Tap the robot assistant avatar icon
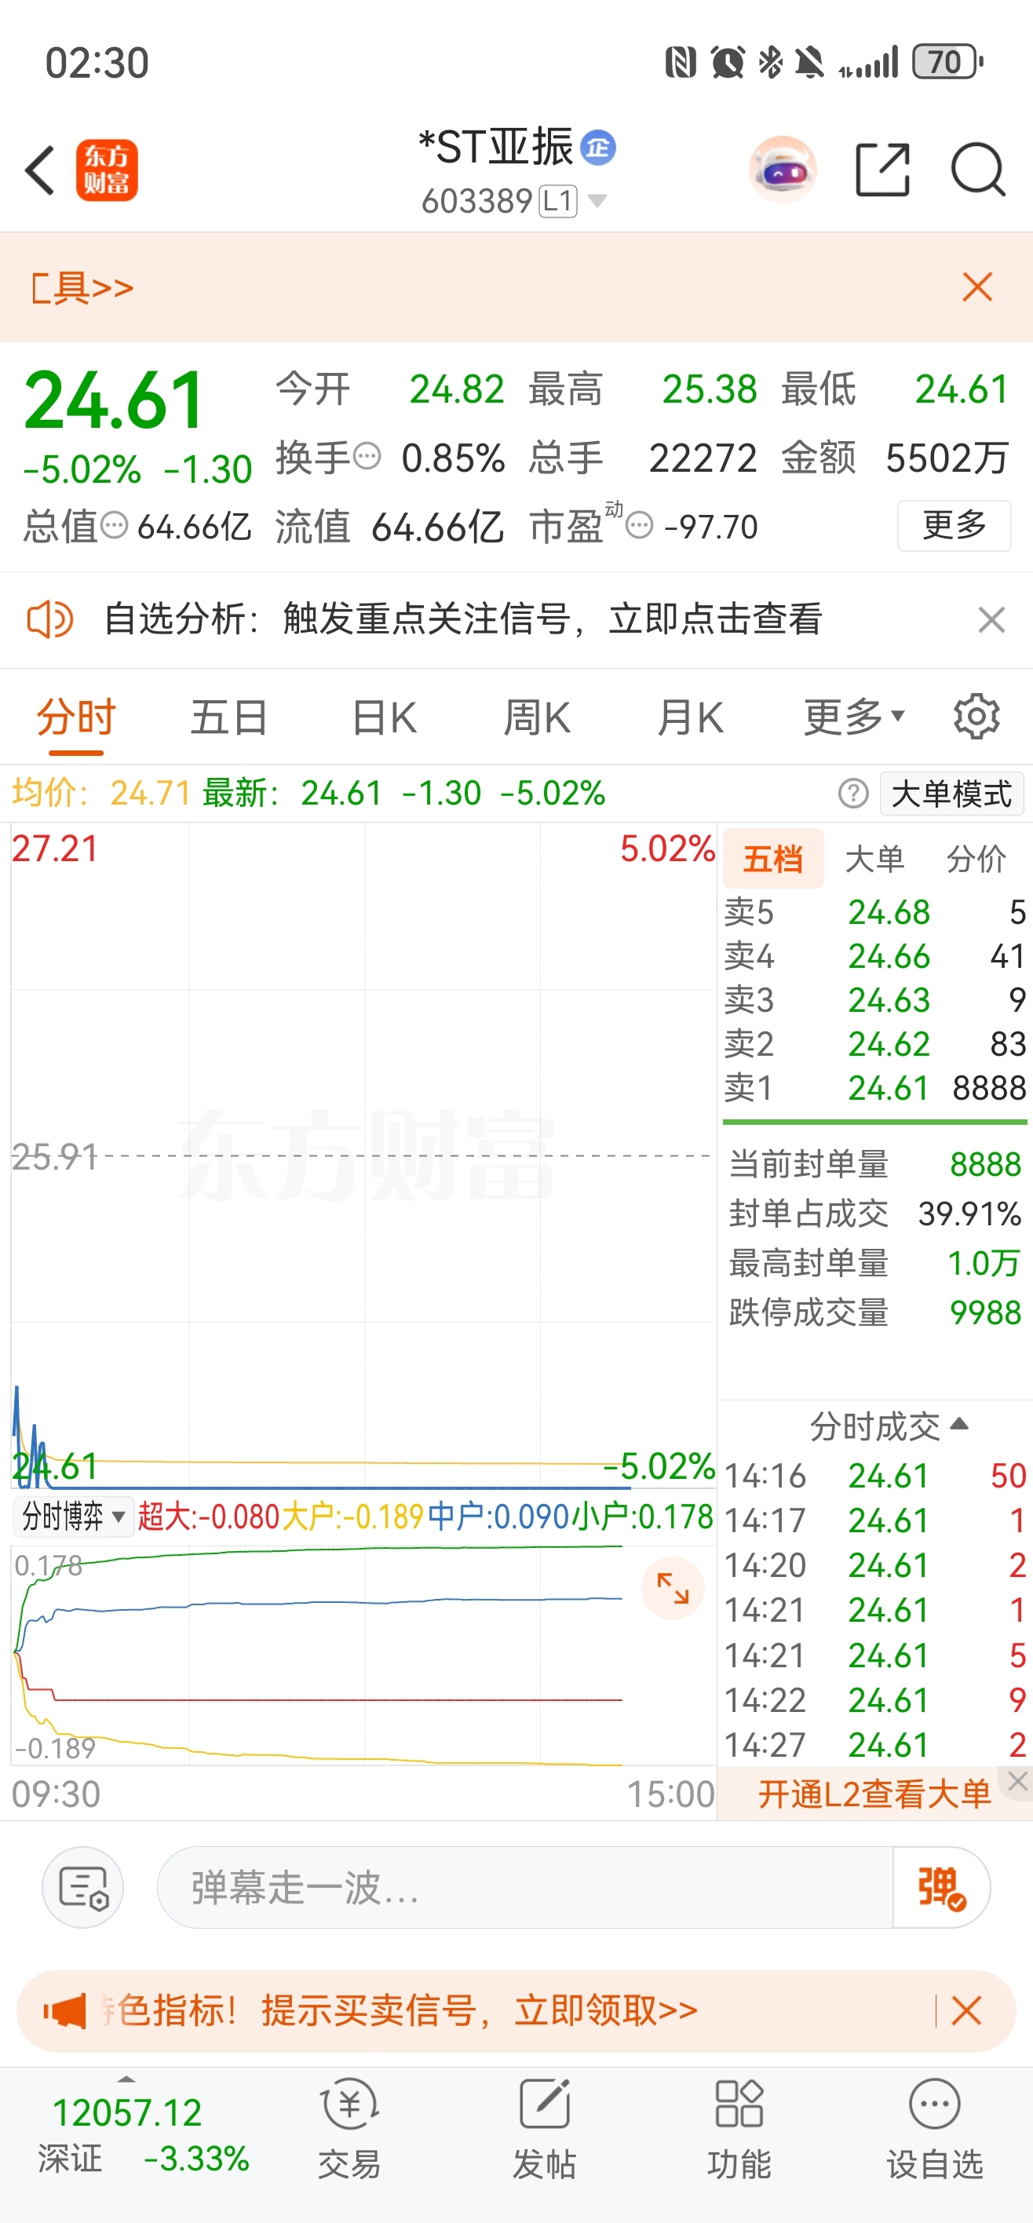The image size is (1033, 2223). pyautogui.click(x=783, y=170)
